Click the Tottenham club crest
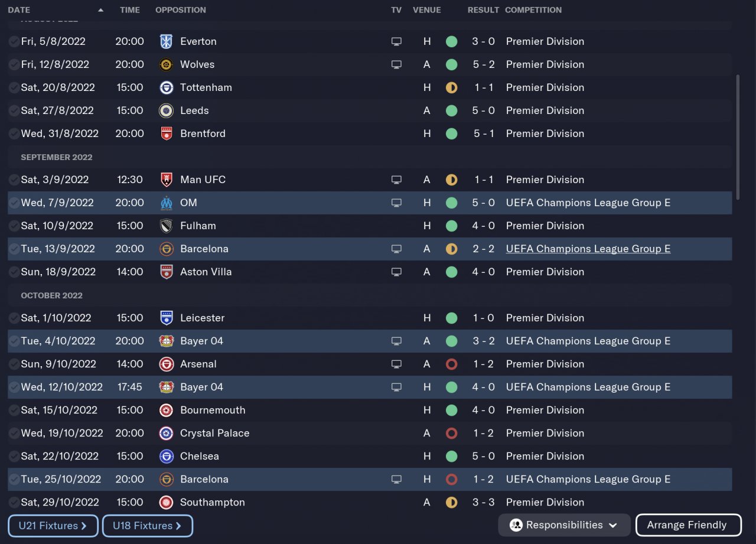 pos(166,87)
